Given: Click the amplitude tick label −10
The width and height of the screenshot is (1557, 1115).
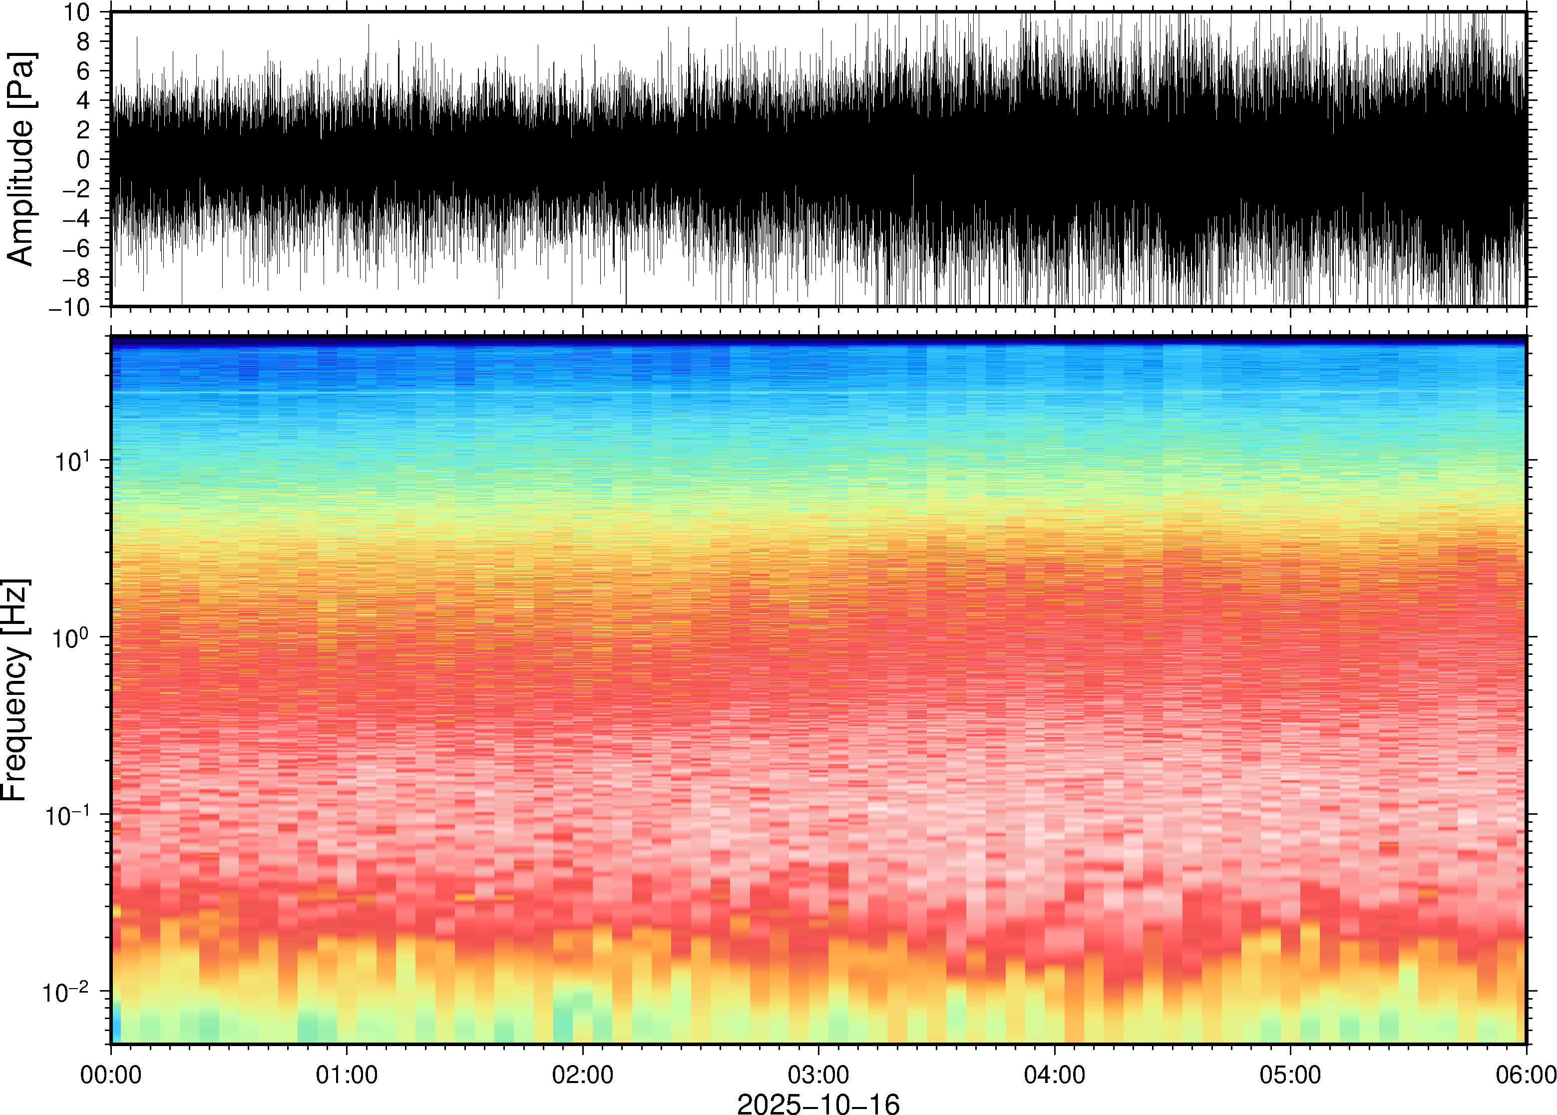Looking at the screenshot, I should (x=69, y=307).
